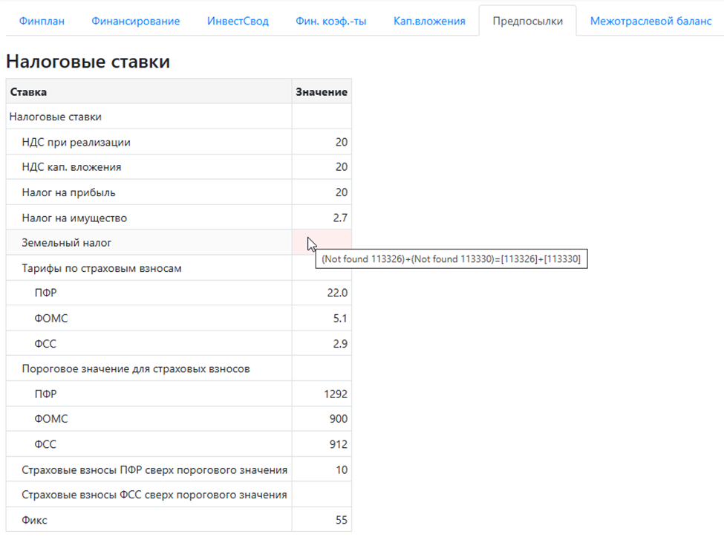The height and width of the screenshot is (543, 724).
Task: Click the Ставка column header
Action: tap(149, 92)
